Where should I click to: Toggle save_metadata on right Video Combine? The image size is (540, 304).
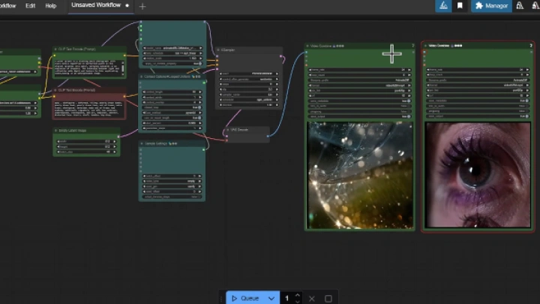coord(478,101)
